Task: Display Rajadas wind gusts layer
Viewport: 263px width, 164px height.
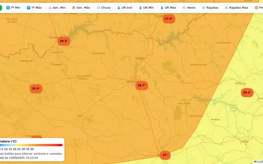Action: point(210,8)
